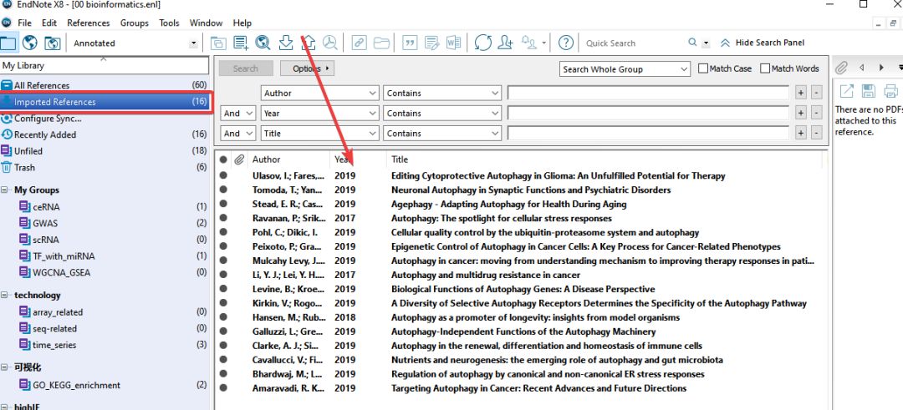Open the Groups menu
This screenshot has height=410, width=903.
(x=134, y=23)
